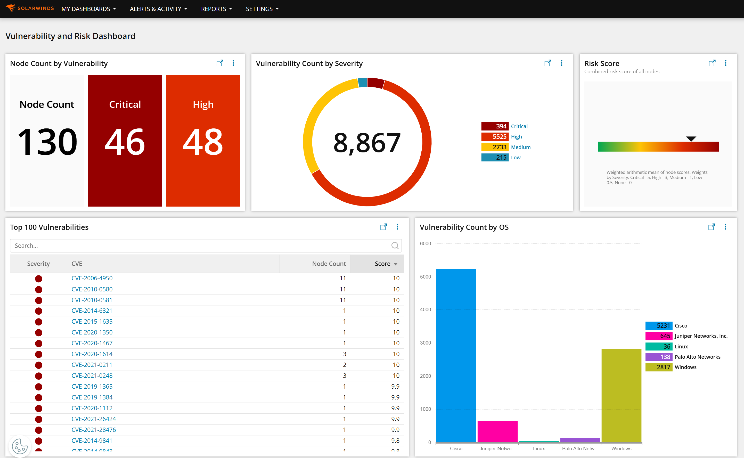This screenshot has width=744, height=458.
Task: Export the Vulnerability Count by OS chart
Action: point(711,227)
